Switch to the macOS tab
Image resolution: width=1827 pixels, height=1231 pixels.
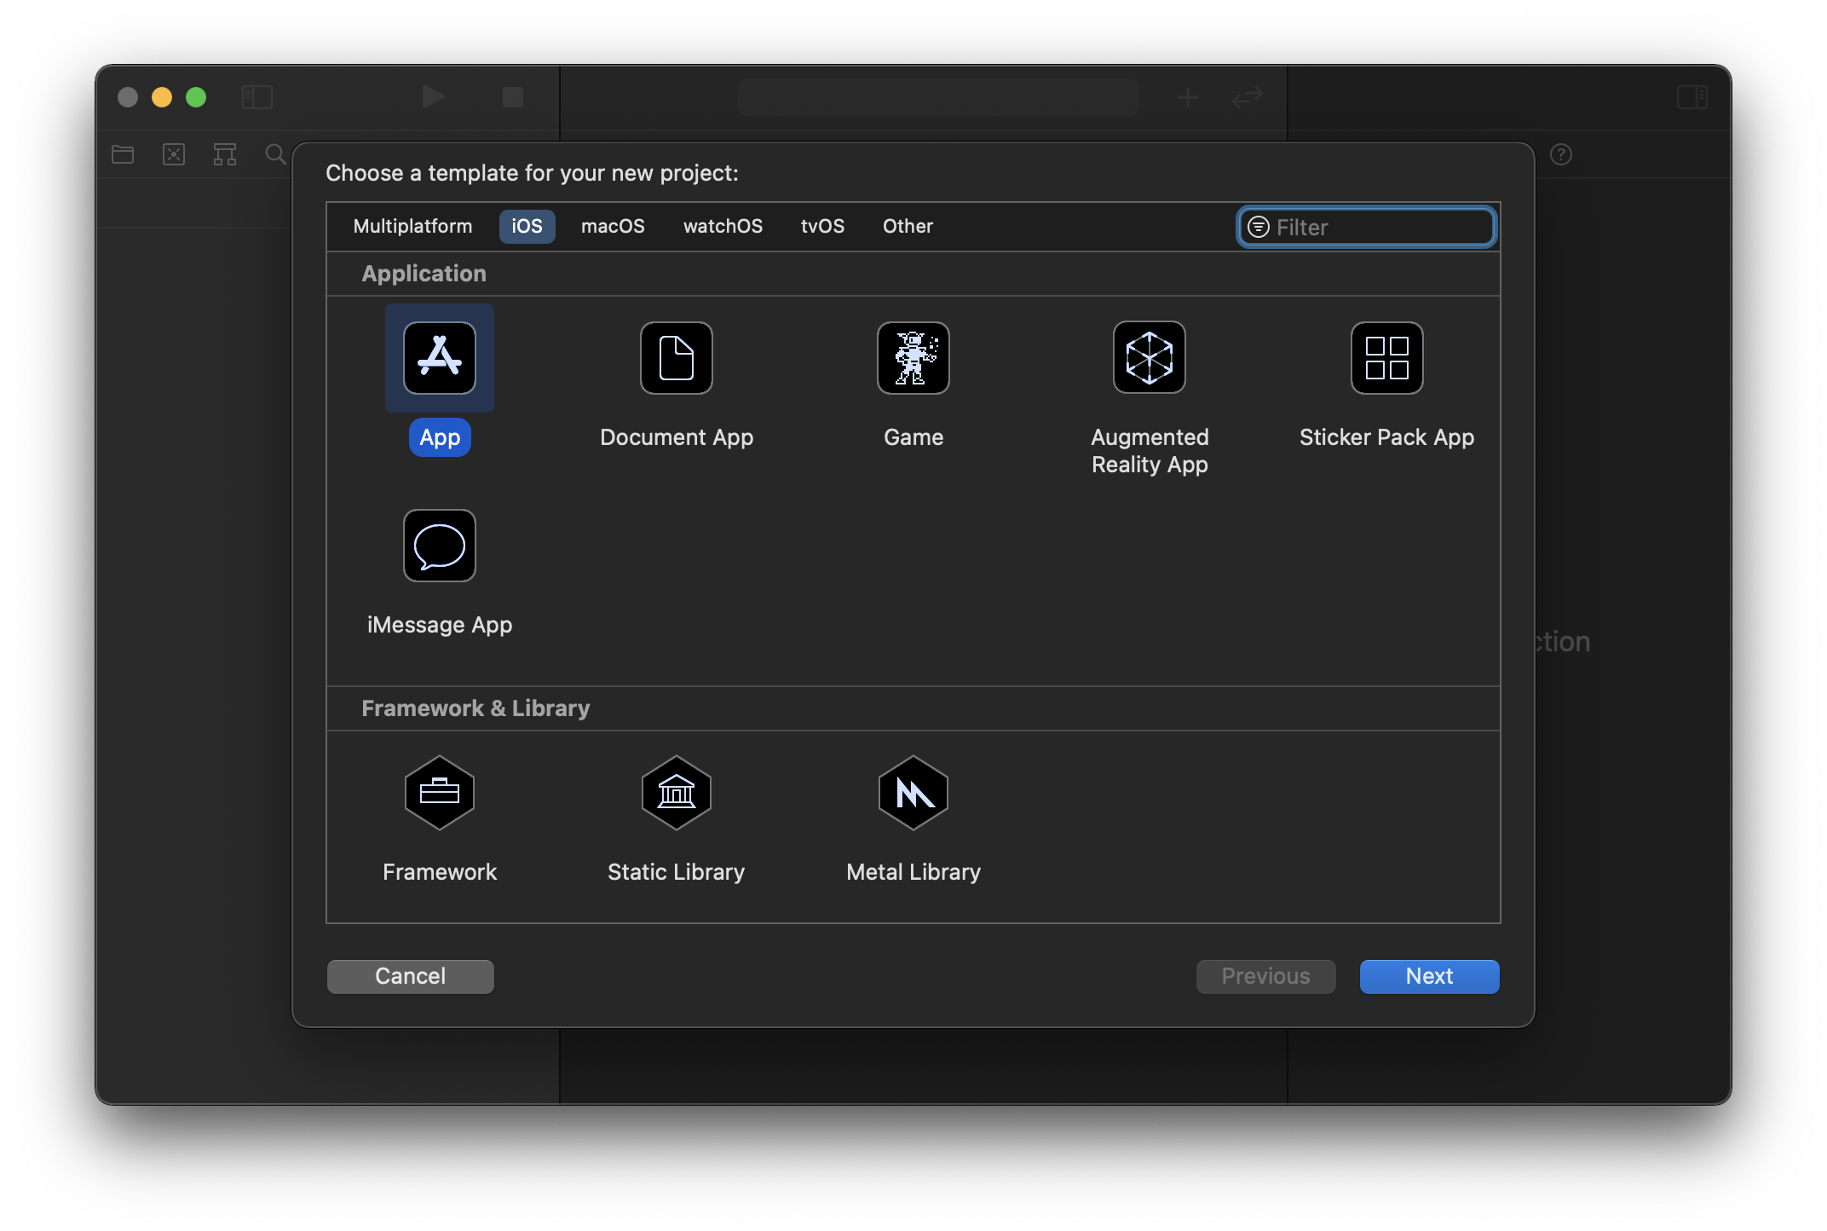point(613,226)
